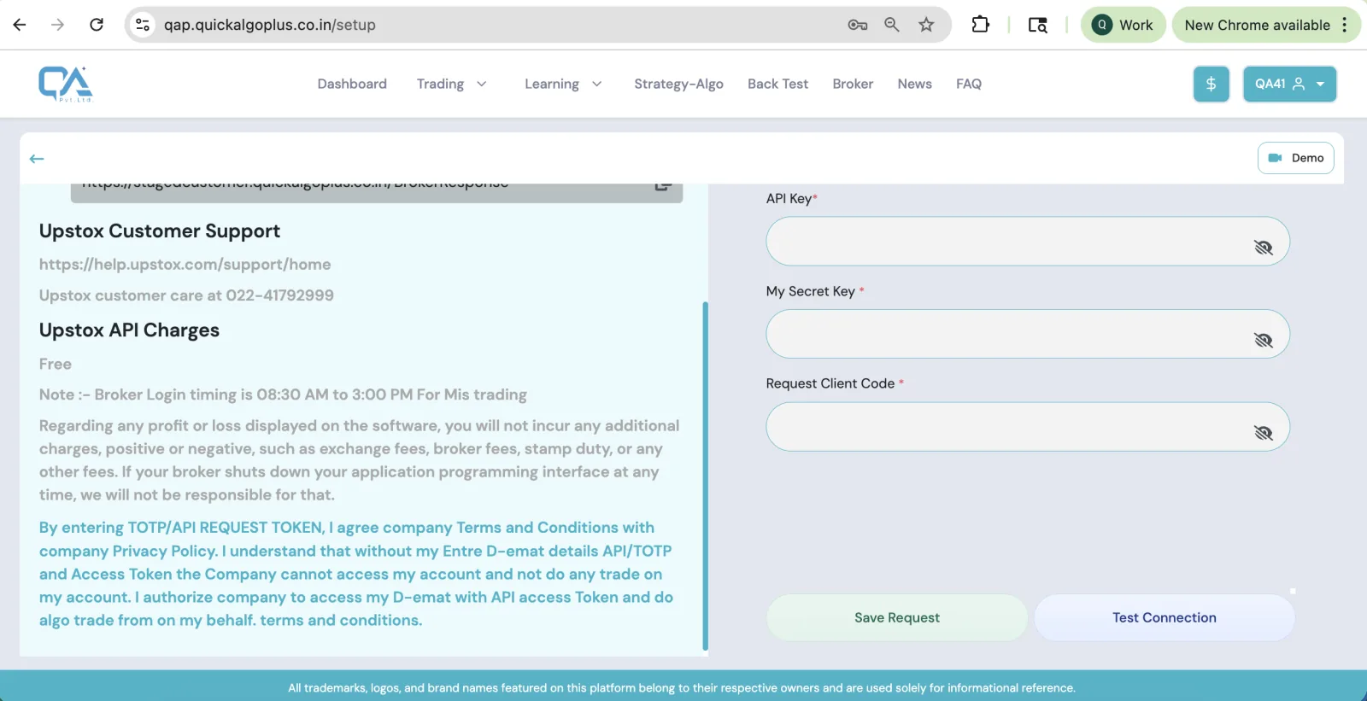Image resolution: width=1367 pixels, height=701 pixels.
Task: Click the QA41 dropdown caret arrow
Action: (x=1320, y=85)
